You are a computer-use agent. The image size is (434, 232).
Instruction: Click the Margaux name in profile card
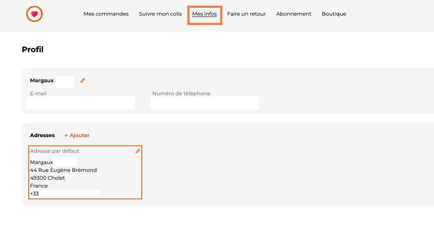42,81
